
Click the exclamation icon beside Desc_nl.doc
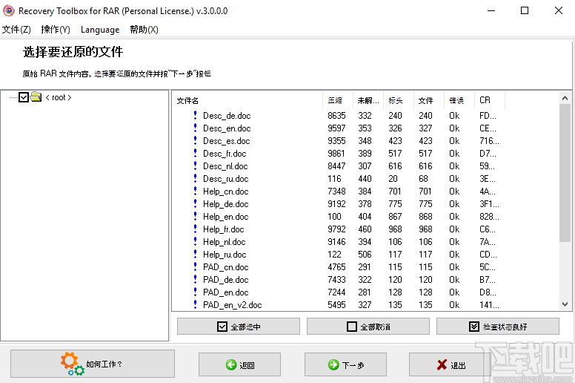195,166
